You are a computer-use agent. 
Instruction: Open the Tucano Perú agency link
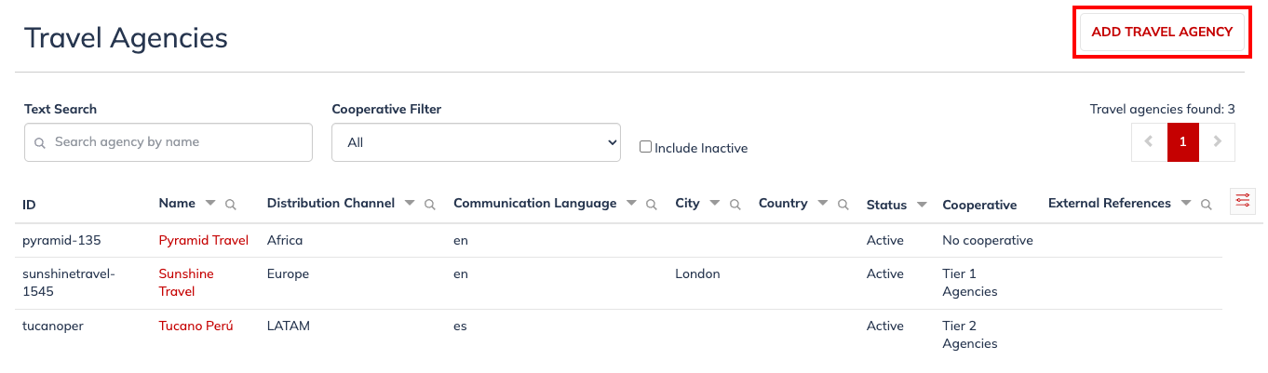point(196,326)
